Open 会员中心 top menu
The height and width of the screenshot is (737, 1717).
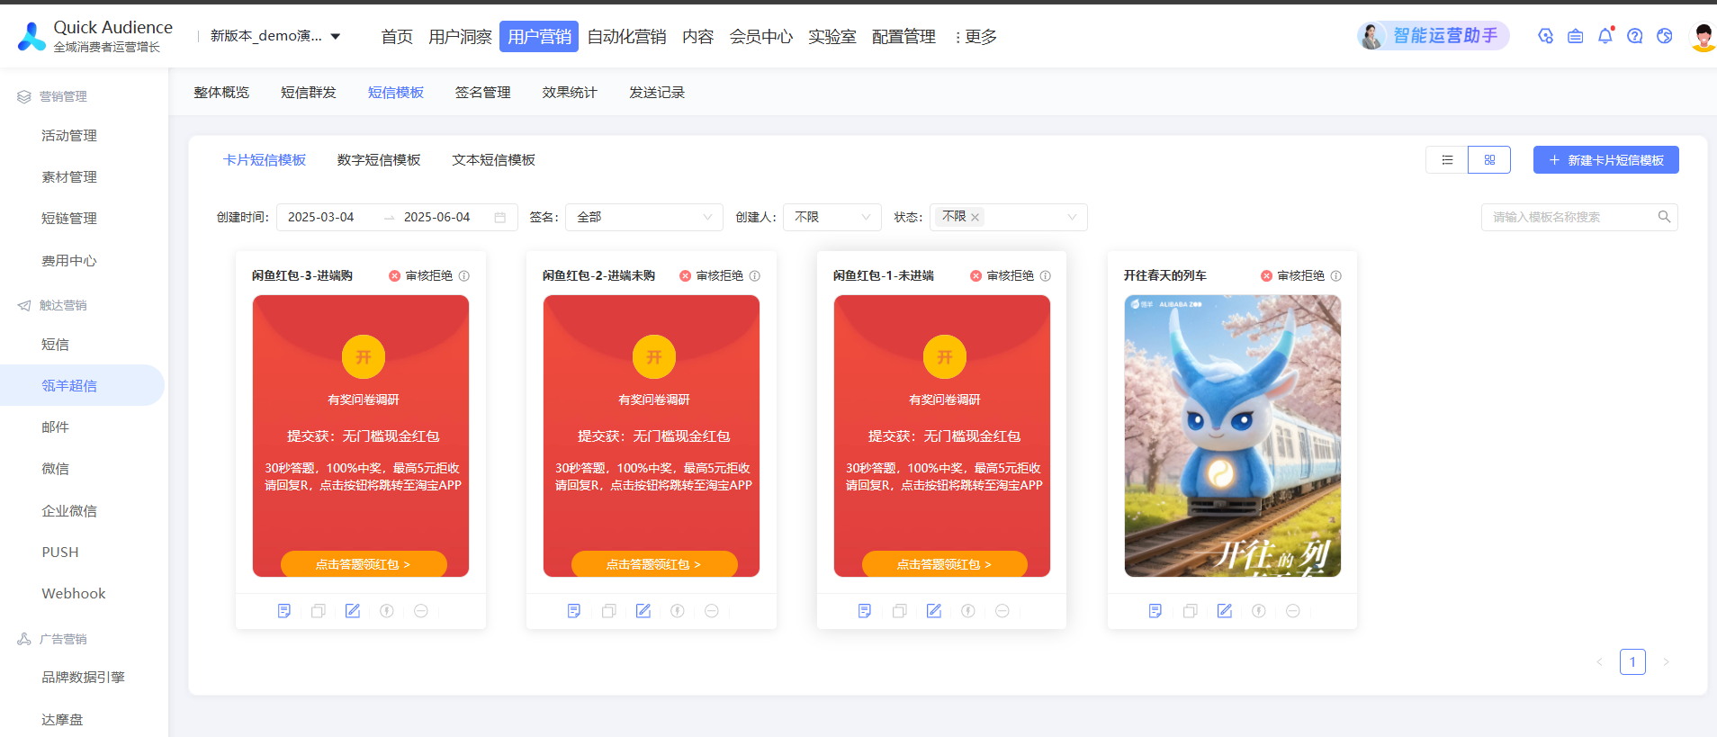761,37
